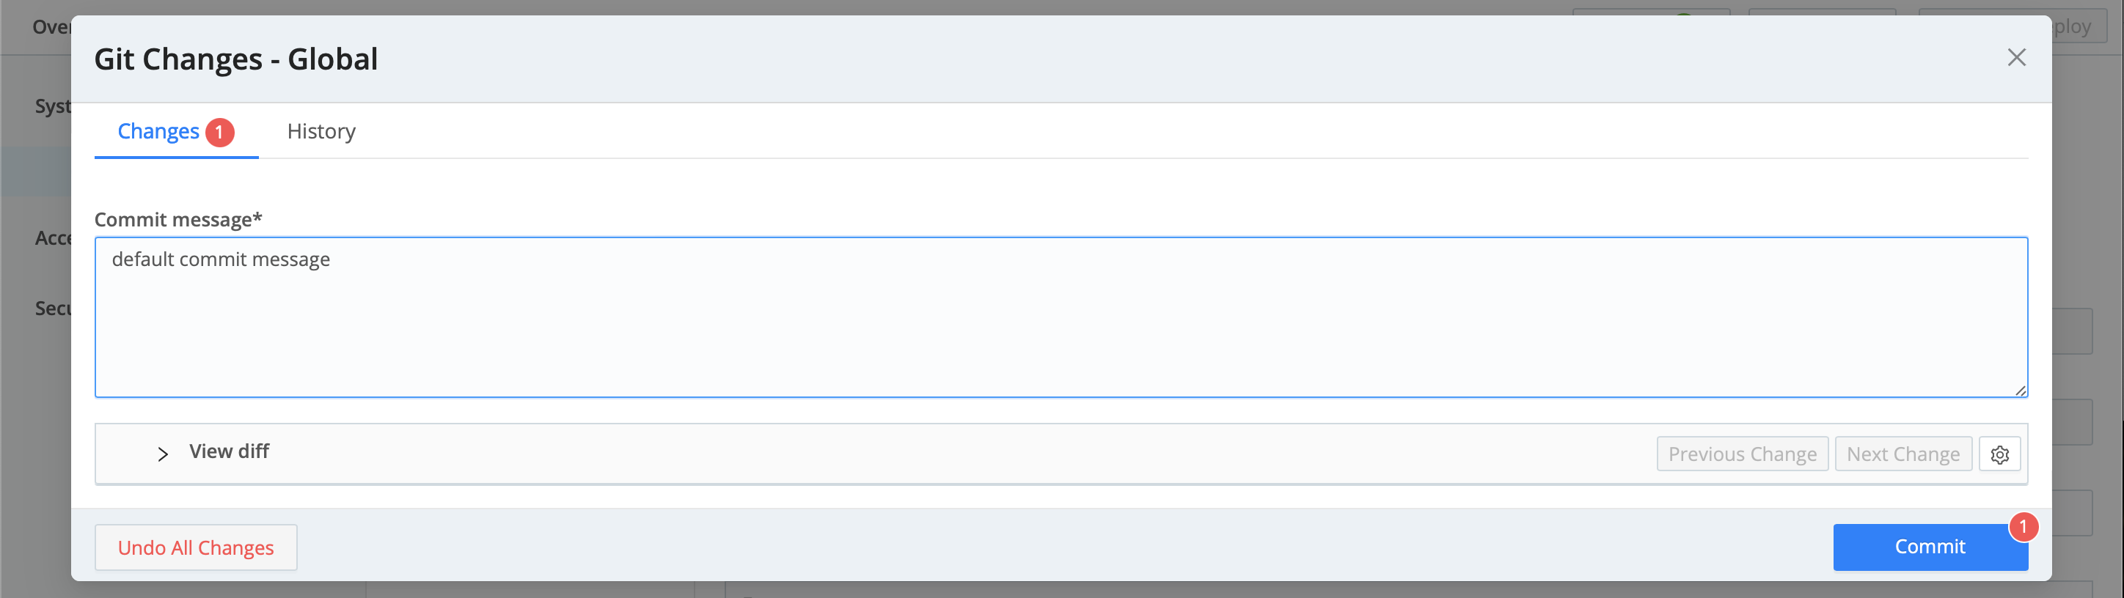Image resolution: width=2124 pixels, height=598 pixels.
Task: Click the View diff label text
Action: coord(230,451)
